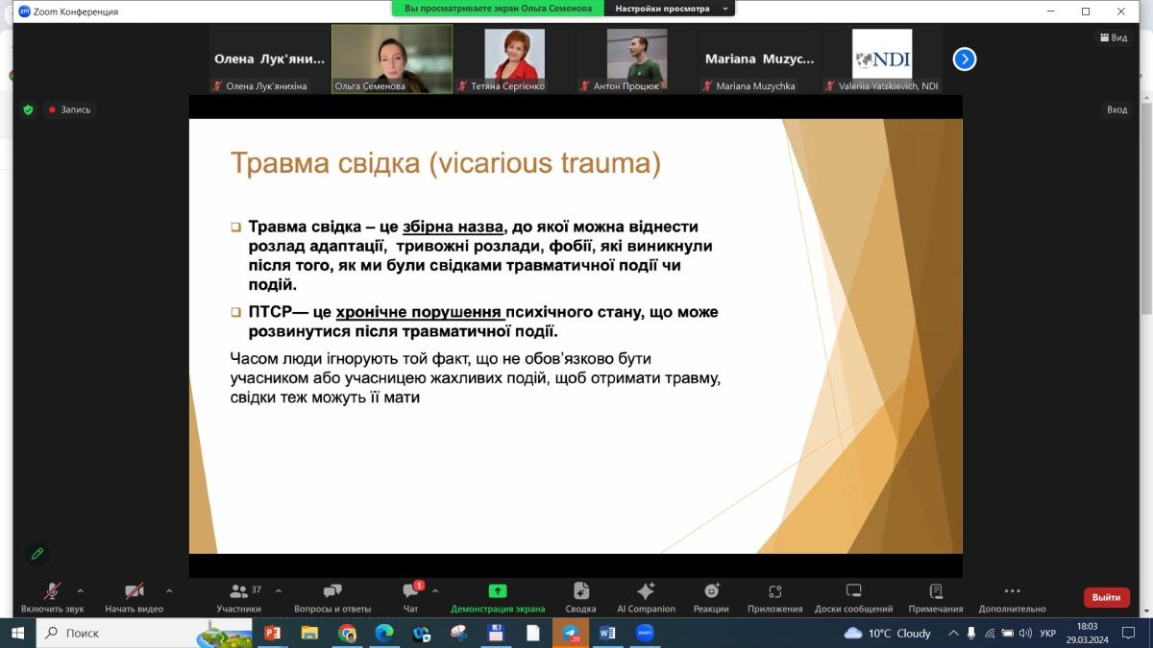
Task: Open the green encryption shield icon
Action: point(28,109)
